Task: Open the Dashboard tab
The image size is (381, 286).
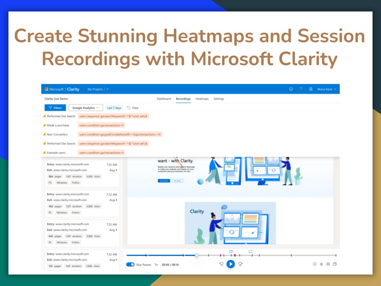Action: pos(164,98)
